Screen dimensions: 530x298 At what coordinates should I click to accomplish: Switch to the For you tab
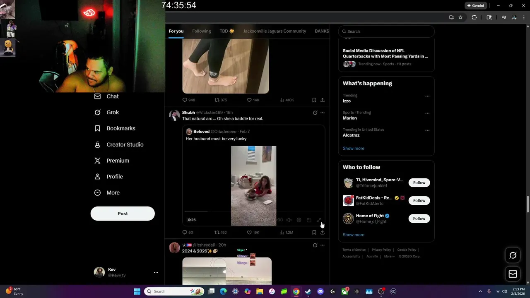176,31
